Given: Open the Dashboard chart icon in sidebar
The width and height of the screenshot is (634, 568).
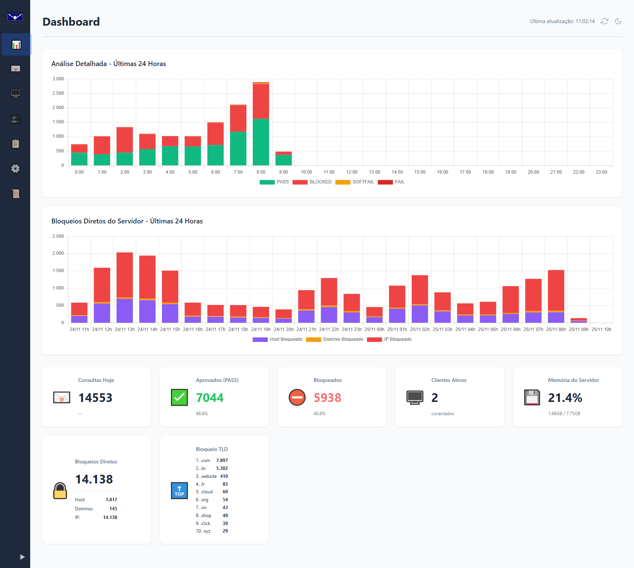Looking at the screenshot, I should [x=16, y=45].
